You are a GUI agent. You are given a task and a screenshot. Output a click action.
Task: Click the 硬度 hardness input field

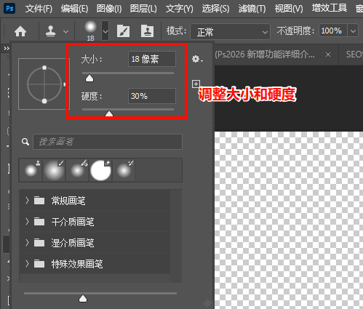coord(152,96)
